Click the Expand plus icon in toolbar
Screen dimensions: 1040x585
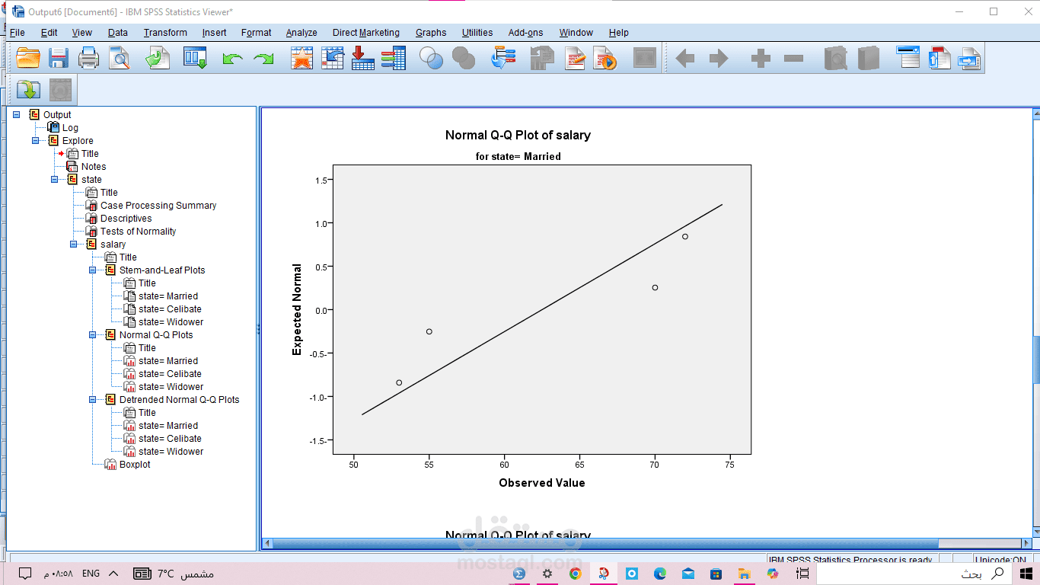[761, 58]
